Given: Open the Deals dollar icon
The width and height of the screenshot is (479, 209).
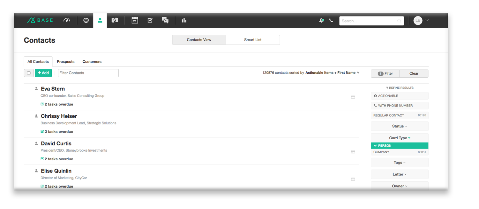Looking at the screenshot, I should point(115,20).
